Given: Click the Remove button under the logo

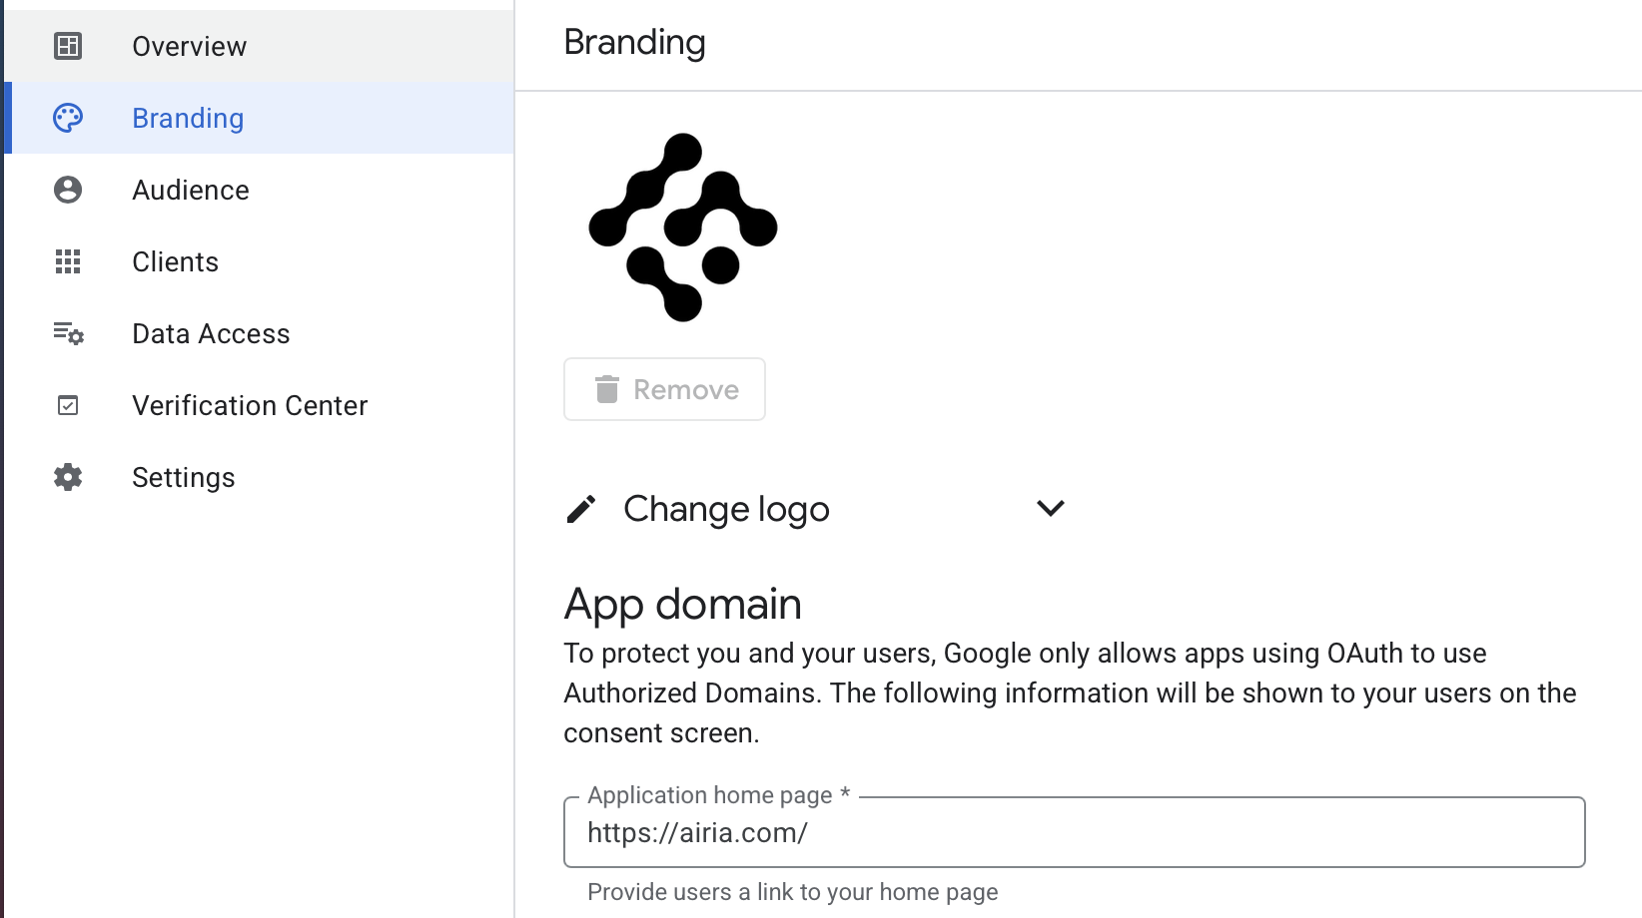Looking at the screenshot, I should point(663,389).
